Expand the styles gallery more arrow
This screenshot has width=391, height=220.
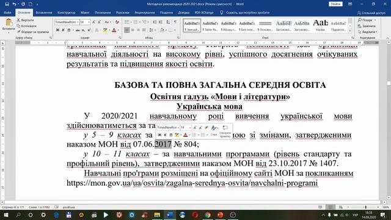350,31
